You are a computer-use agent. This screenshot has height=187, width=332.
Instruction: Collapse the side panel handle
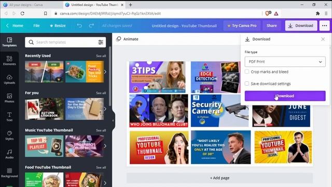(113, 121)
